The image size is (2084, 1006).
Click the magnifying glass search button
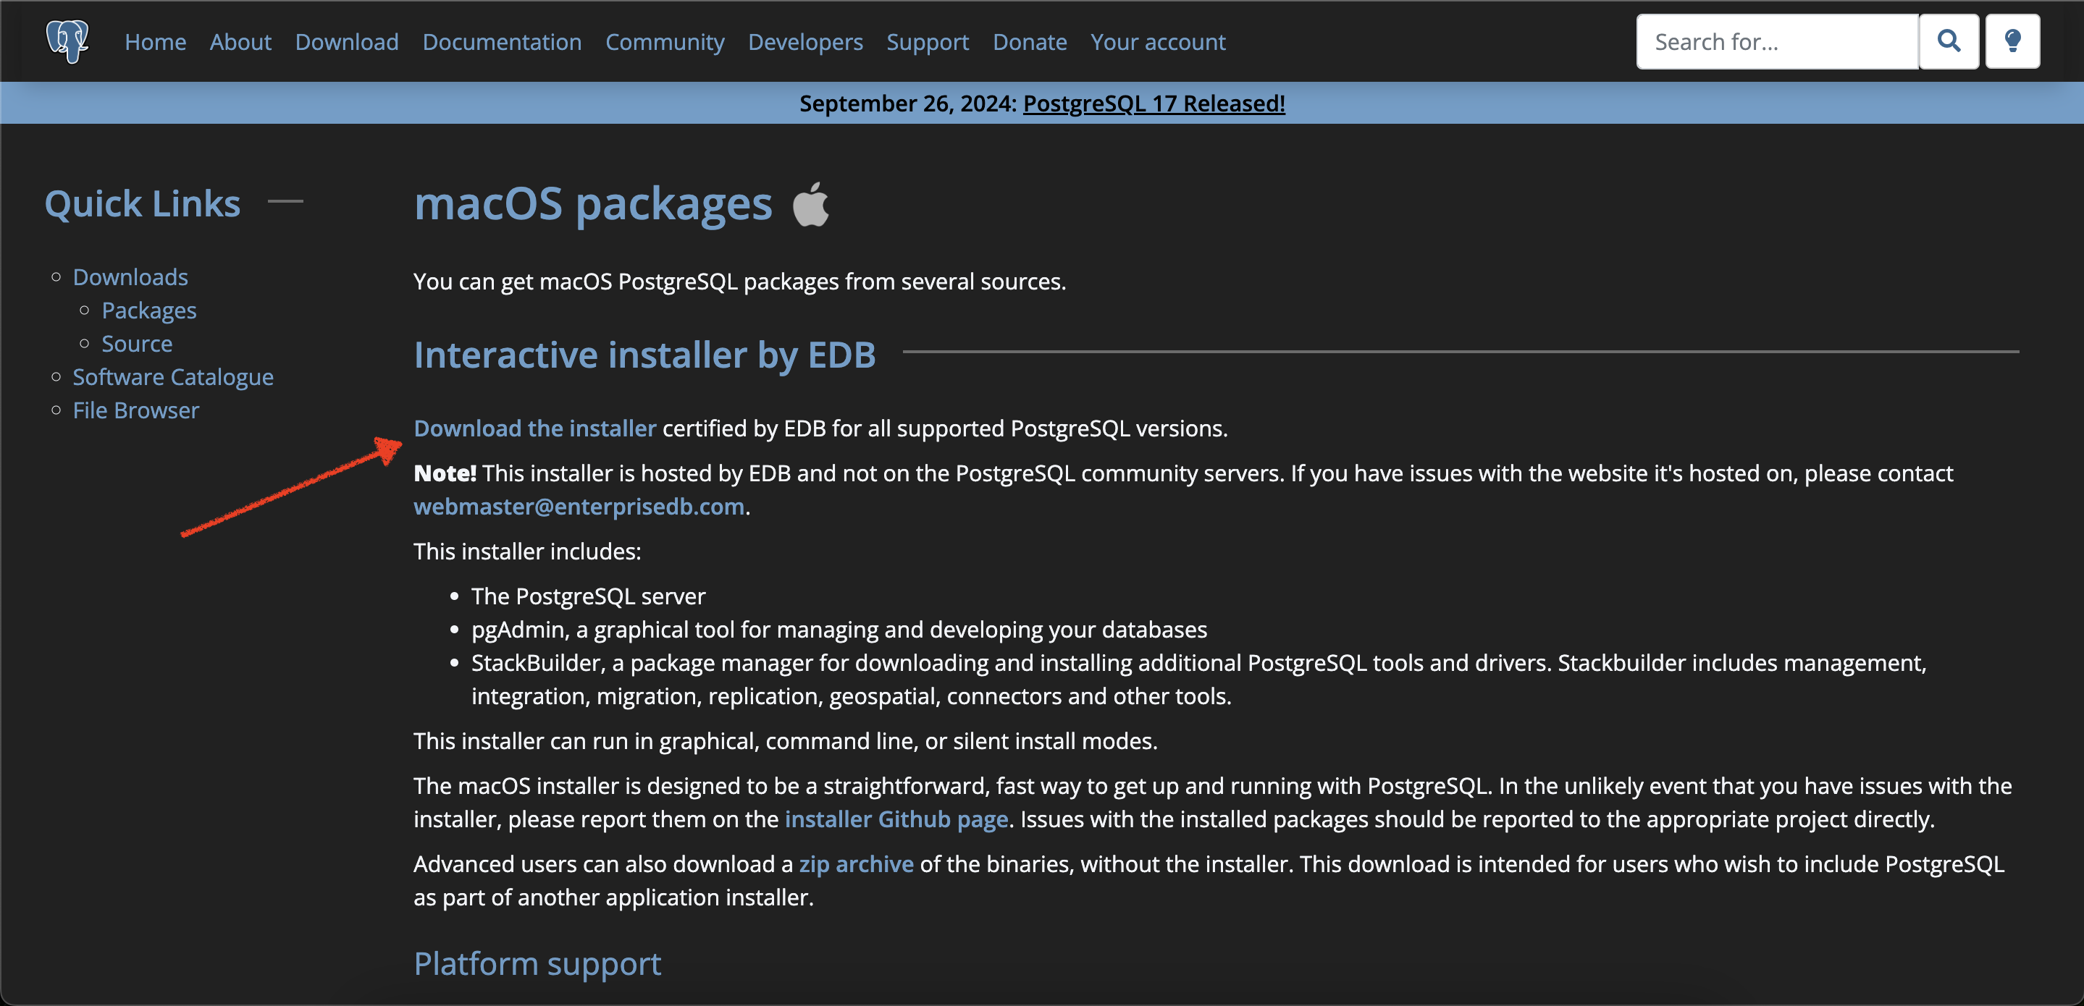pos(1948,41)
